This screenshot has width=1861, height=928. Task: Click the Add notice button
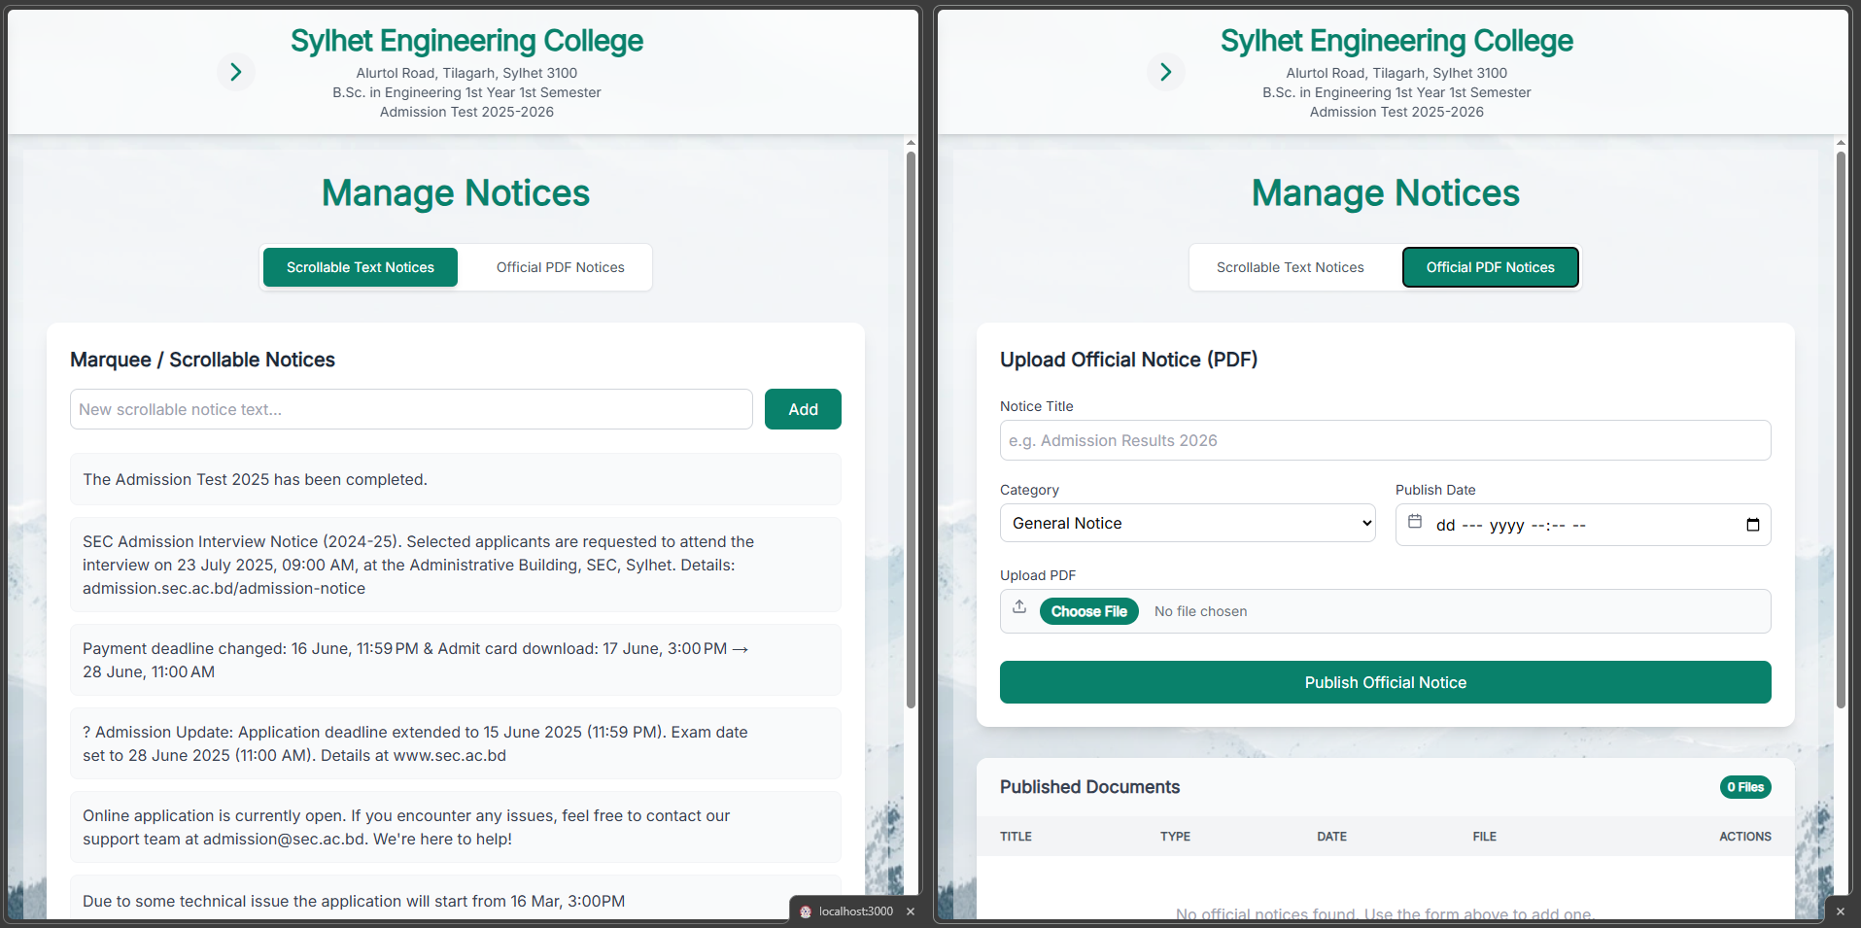point(803,409)
